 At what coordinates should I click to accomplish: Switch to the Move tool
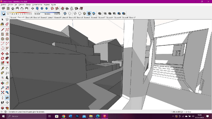2,53
